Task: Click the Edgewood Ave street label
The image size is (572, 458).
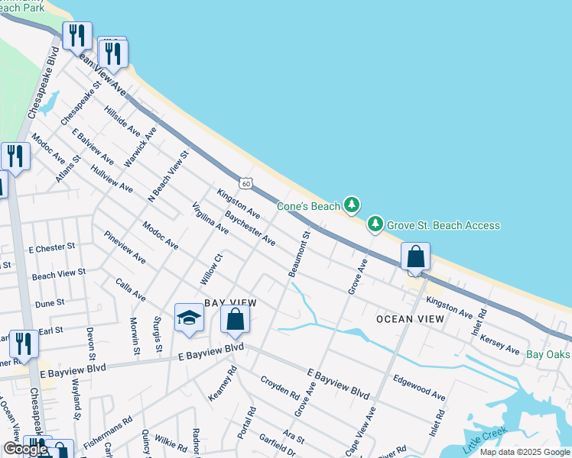Action: (418, 387)
